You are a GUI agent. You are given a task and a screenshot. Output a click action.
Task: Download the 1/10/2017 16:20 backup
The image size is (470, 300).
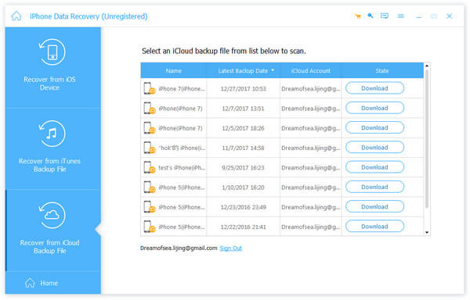(x=374, y=187)
